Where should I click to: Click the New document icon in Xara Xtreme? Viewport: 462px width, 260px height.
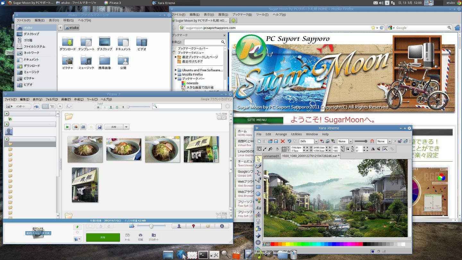pyautogui.click(x=259, y=141)
